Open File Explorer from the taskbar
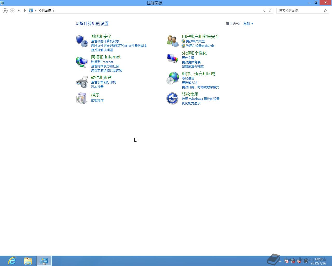Viewport: 332px width, 266px height. pos(28,261)
